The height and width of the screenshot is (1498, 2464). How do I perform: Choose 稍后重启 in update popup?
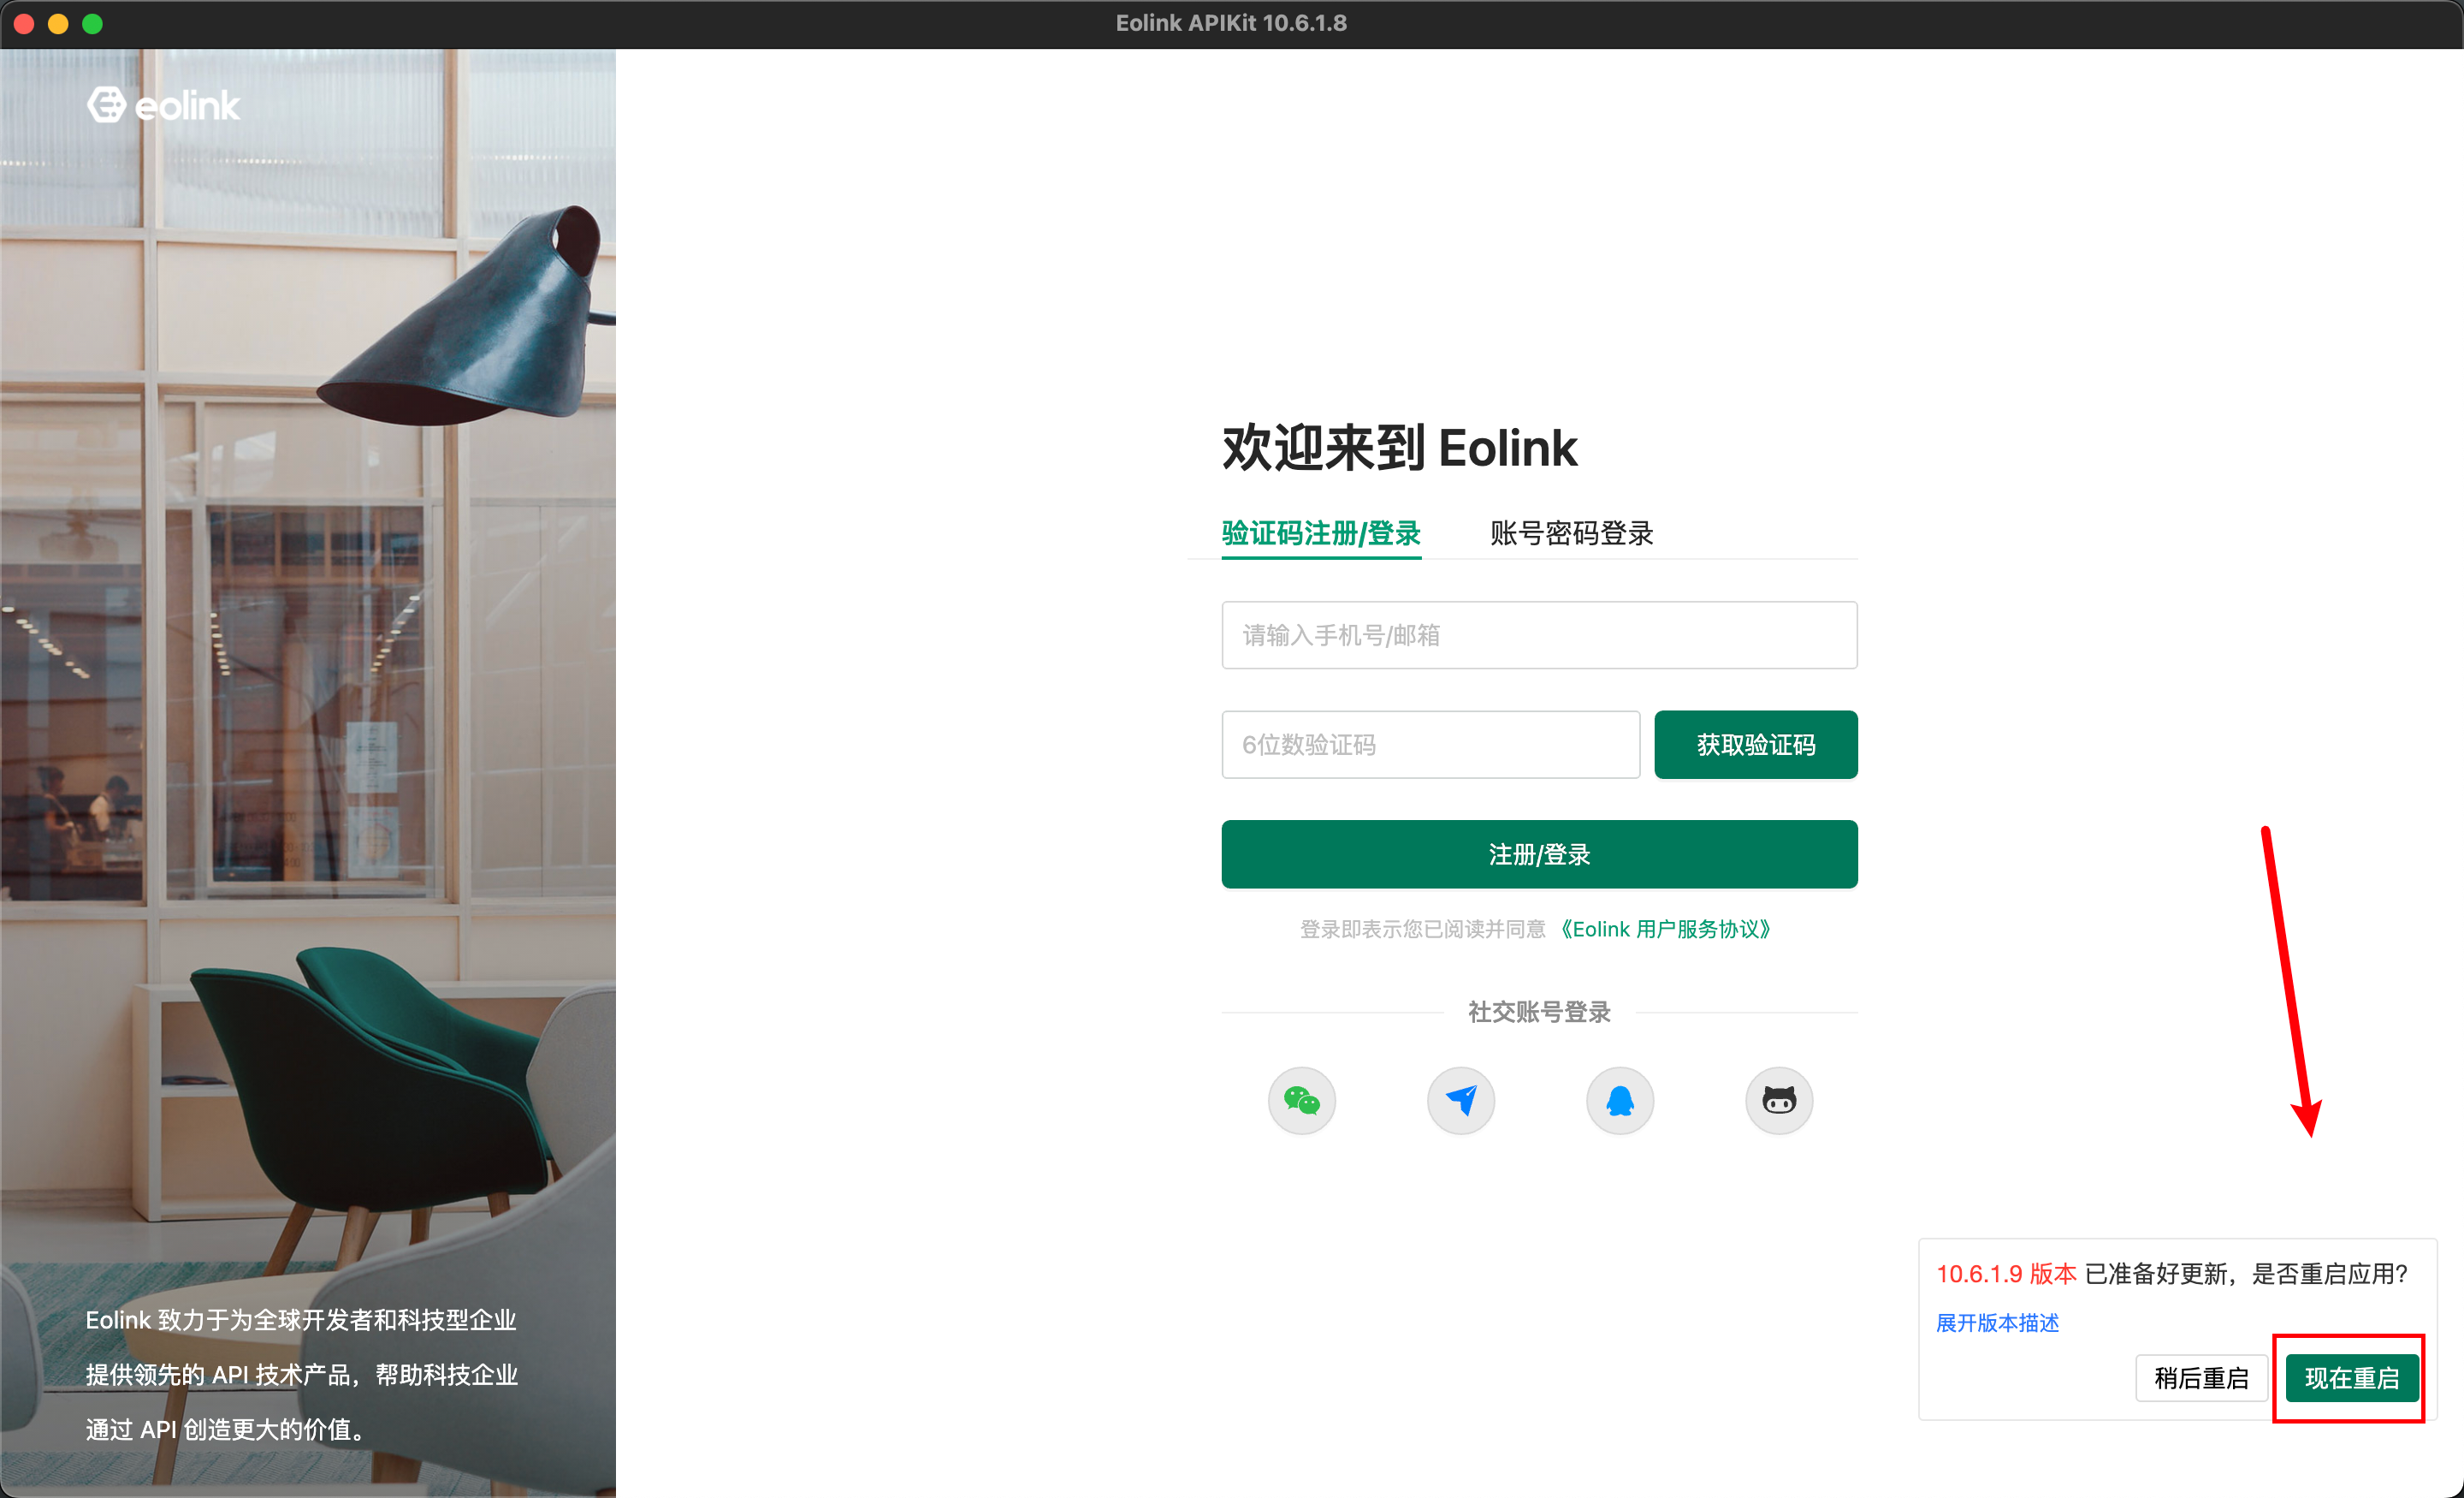pyautogui.click(x=2200, y=1378)
